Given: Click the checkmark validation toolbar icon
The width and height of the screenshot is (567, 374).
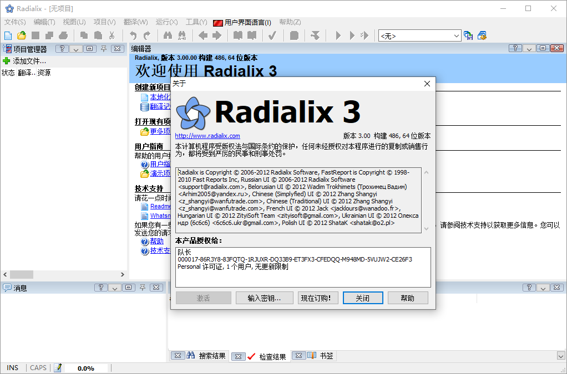Looking at the screenshot, I should coord(272,35).
